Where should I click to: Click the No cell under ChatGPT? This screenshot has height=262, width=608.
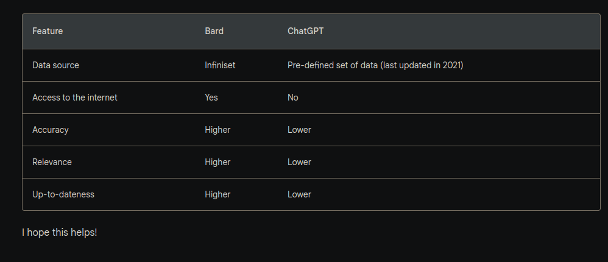[293, 97]
